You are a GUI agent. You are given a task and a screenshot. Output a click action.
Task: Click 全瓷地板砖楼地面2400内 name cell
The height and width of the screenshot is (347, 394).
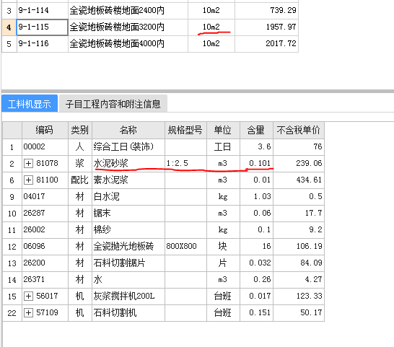click(128, 11)
